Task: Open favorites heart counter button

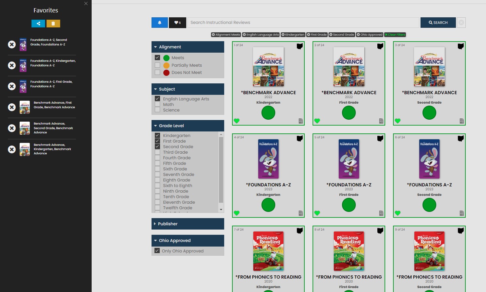Action: click(177, 23)
